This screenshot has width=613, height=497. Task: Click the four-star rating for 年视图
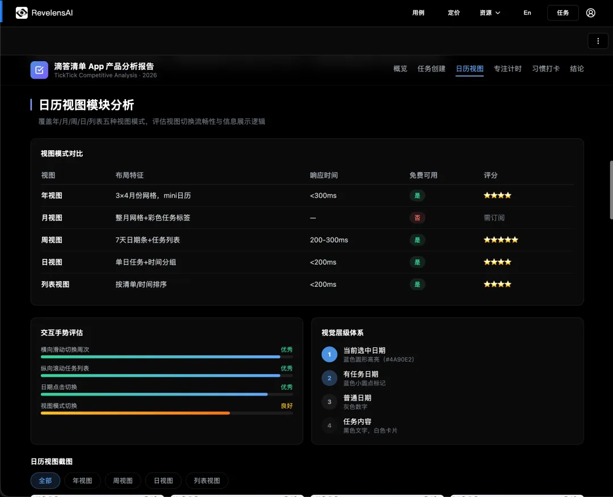pyautogui.click(x=497, y=196)
